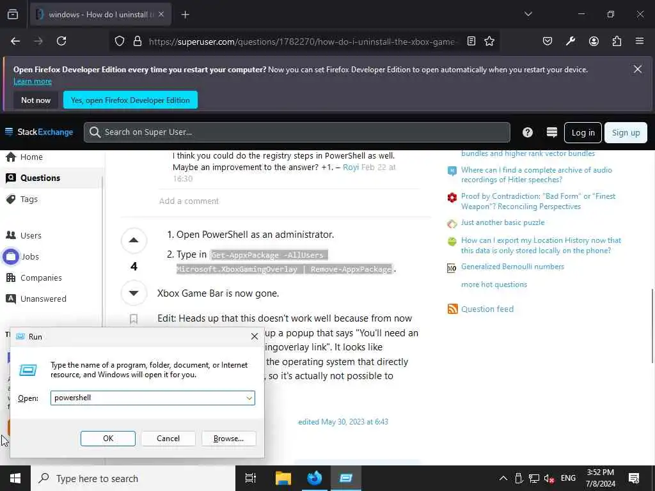Screen dimensions: 655x491
Task: Open Just another basic puzzle link
Action: (x=503, y=222)
